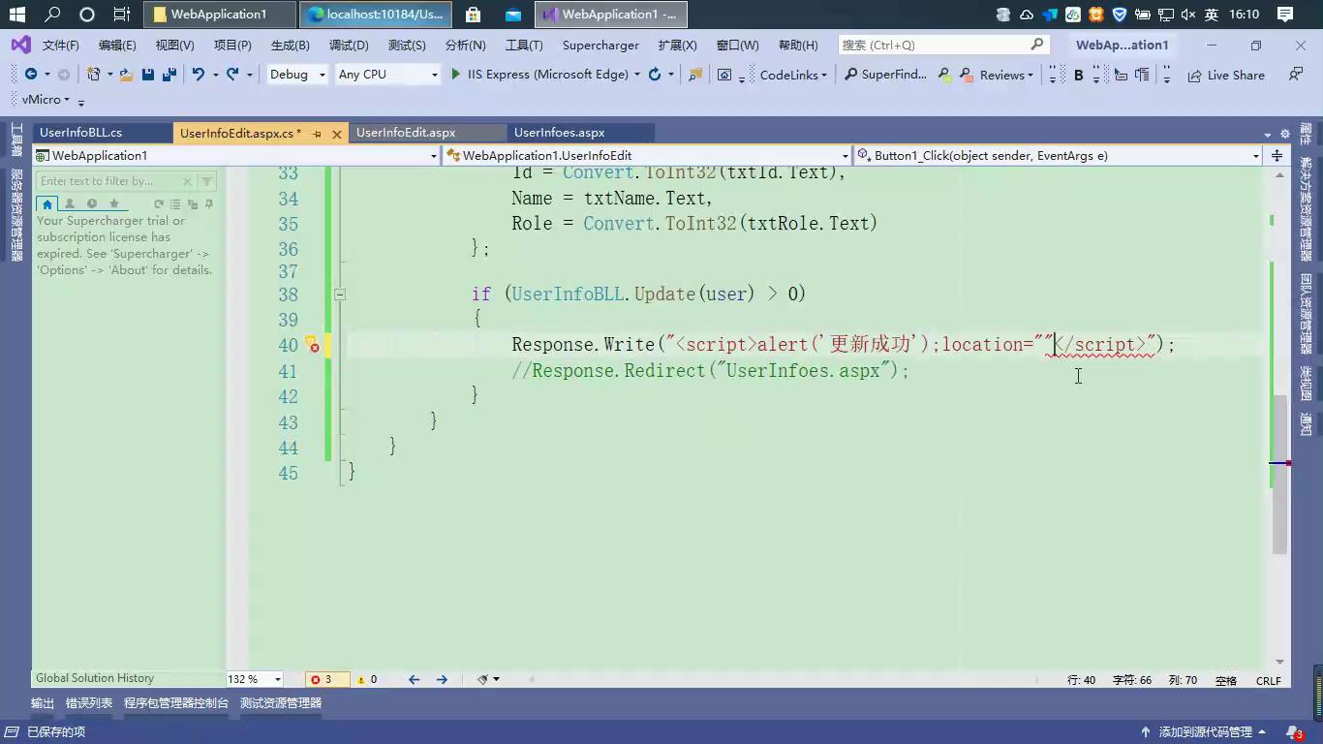Open the WebApplication1.UserInfoEdit class dropdown
The width and height of the screenshot is (1323, 744).
pos(646,155)
